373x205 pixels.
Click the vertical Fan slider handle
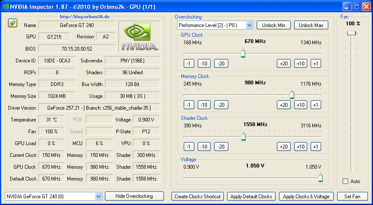(x=352, y=33)
